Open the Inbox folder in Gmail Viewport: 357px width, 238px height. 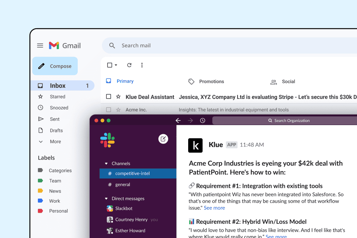tap(62, 86)
